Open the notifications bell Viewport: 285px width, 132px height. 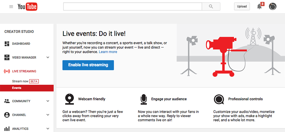tap(259, 7)
